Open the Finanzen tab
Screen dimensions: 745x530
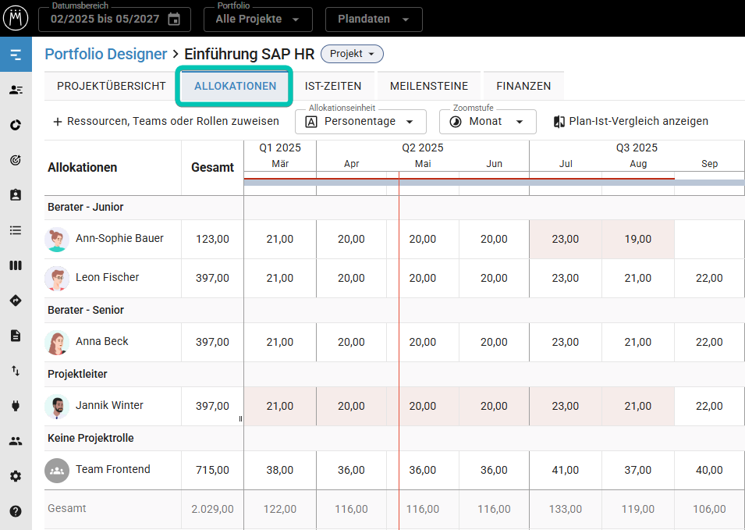(x=523, y=86)
